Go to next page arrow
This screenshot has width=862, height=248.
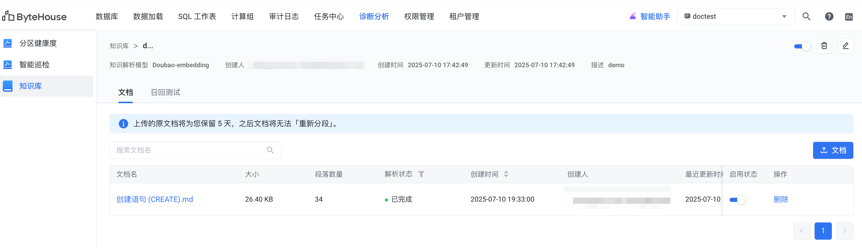pos(844,231)
